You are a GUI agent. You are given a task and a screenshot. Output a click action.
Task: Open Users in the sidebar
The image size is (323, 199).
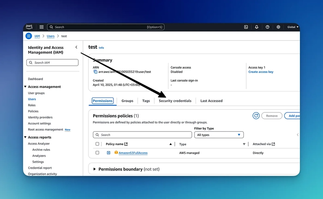point(32,99)
